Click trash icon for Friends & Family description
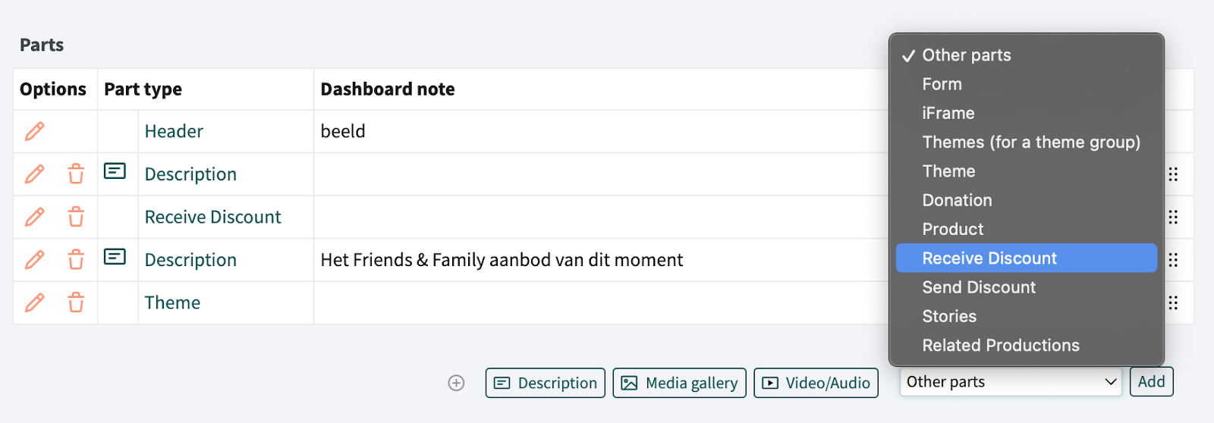Screen dimensions: 1214x423 pyautogui.click(x=76, y=260)
